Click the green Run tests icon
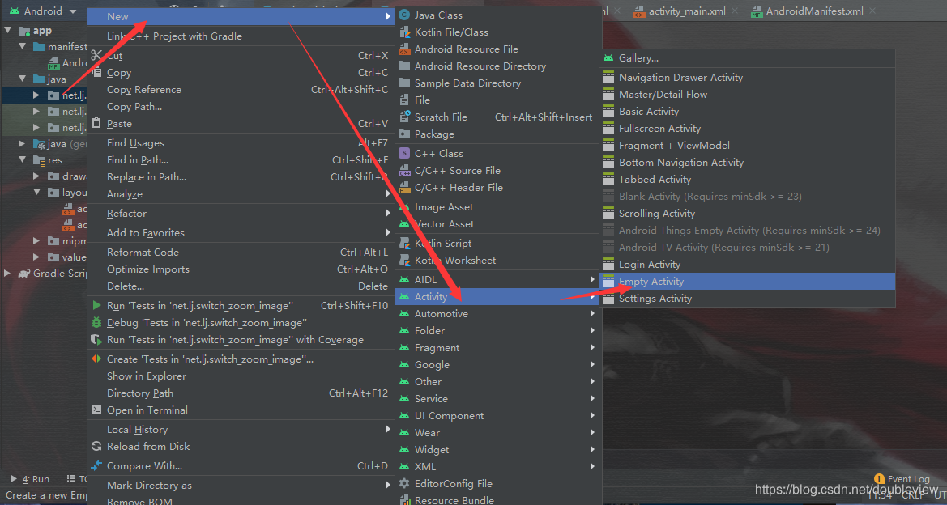The width and height of the screenshot is (947, 505). [x=96, y=305]
